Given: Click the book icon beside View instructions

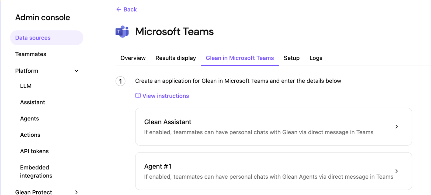Looking at the screenshot, I should click(138, 96).
